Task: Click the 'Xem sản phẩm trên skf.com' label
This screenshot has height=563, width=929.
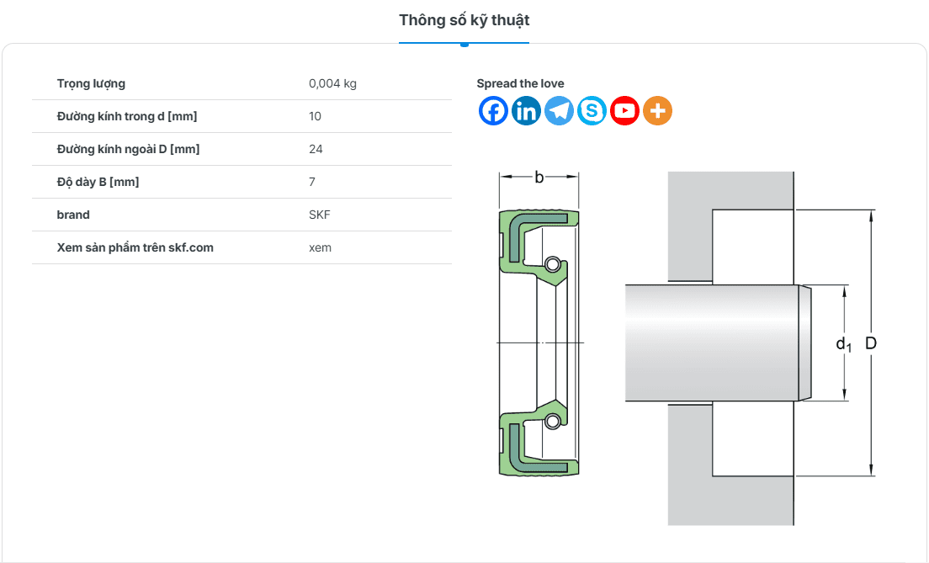Action: tap(135, 247)
